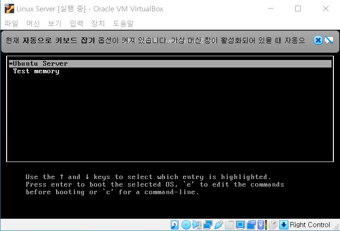The image size is (340, 231).
Task: Click the optical disc drive status icon
Action: [x=186, y=225]
